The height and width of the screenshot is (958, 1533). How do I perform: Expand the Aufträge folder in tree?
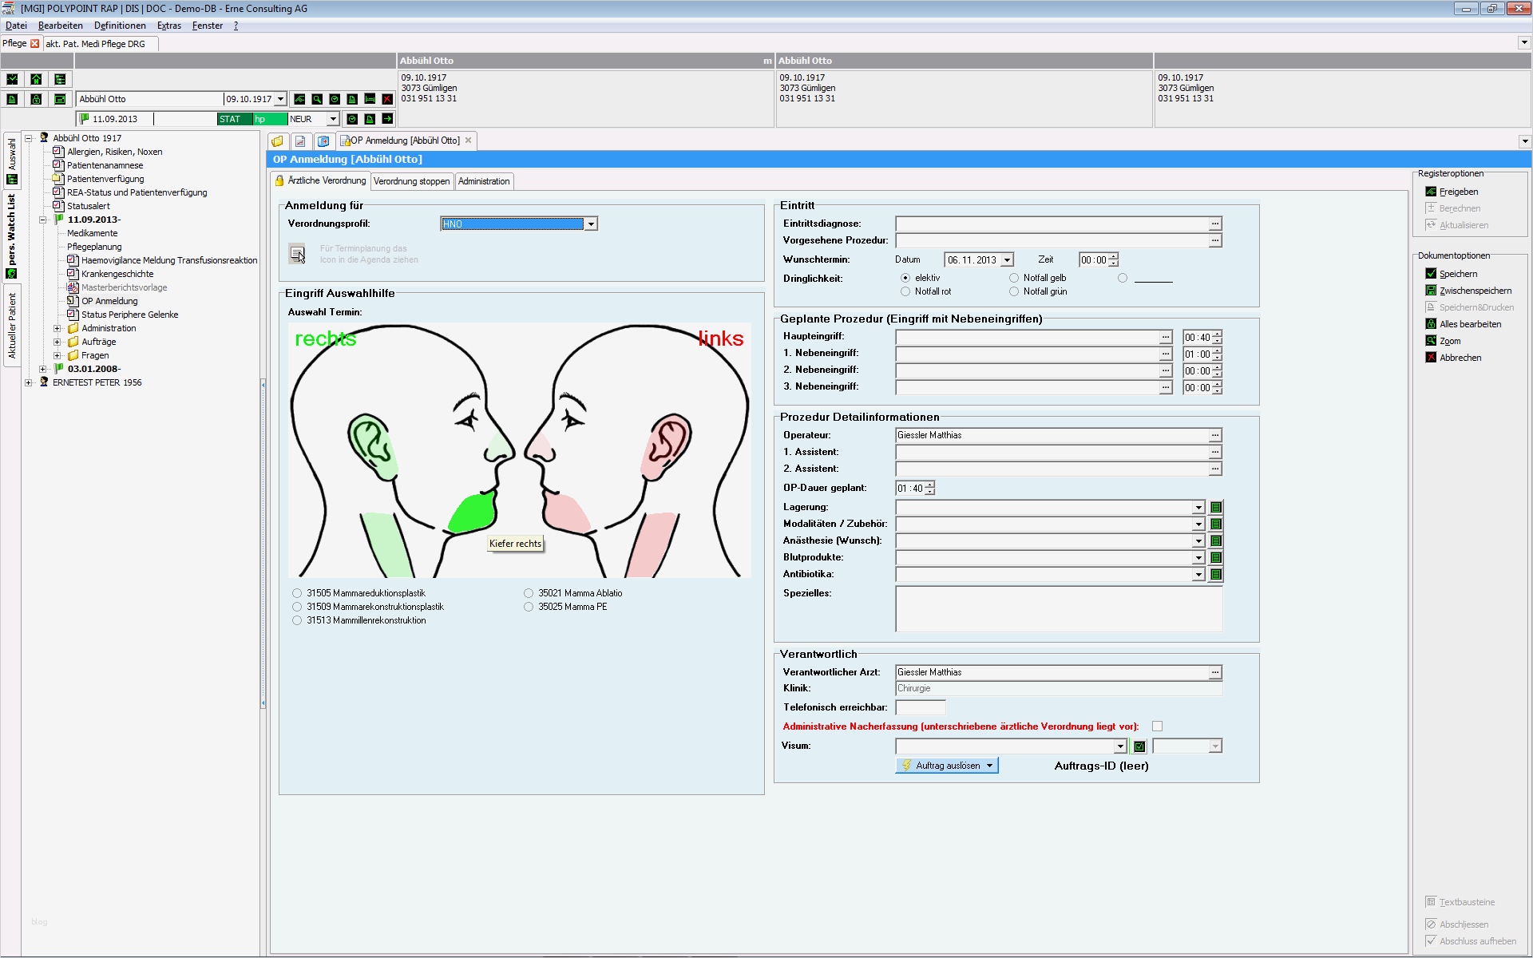point(57,342)
